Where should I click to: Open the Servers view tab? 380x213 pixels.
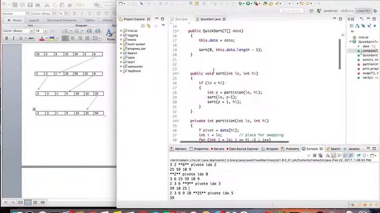218,149
